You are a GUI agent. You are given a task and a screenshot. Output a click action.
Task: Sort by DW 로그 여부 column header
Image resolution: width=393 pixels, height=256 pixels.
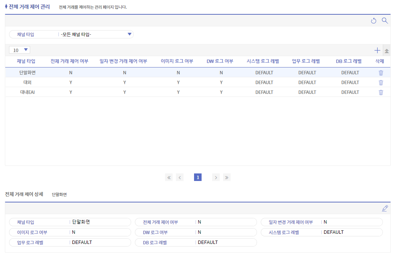pos(220,61)
